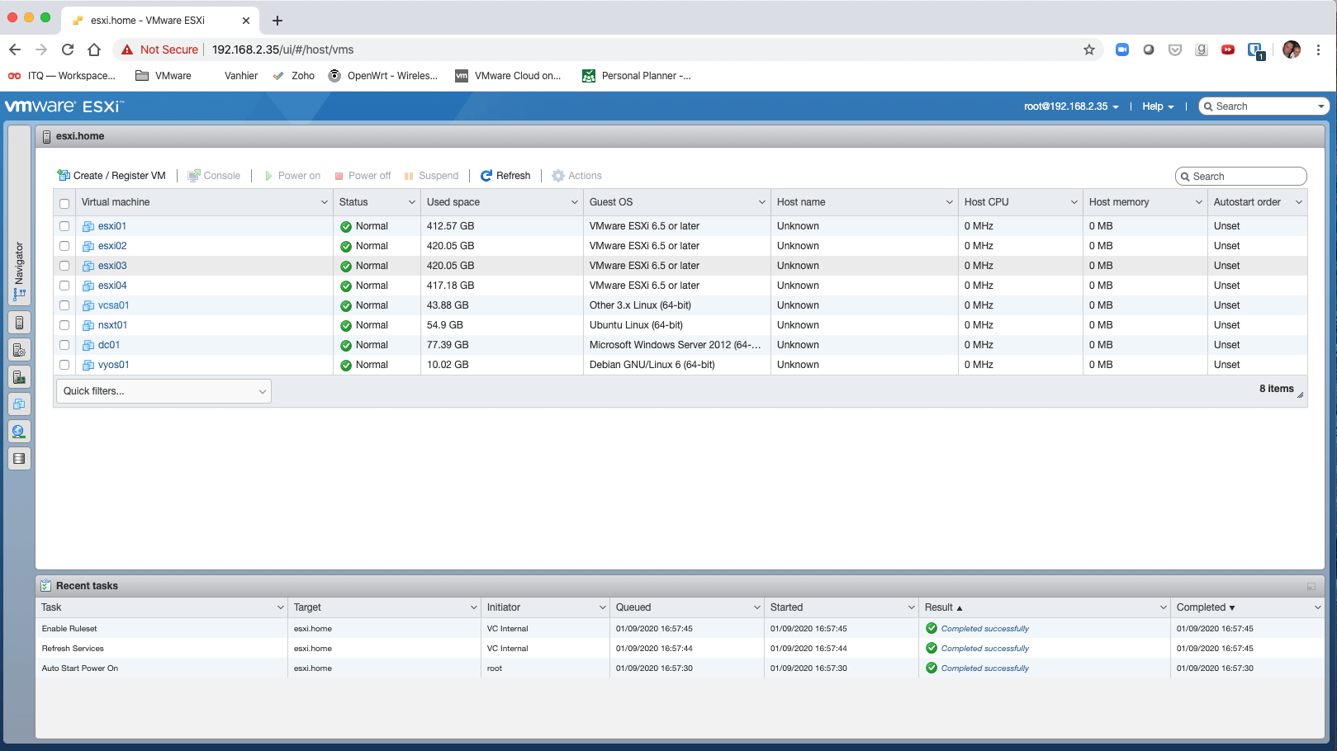Open the Task column dropdown in Recent tasks
Viewport: 1337px width, 751px height.
[280, 607]
